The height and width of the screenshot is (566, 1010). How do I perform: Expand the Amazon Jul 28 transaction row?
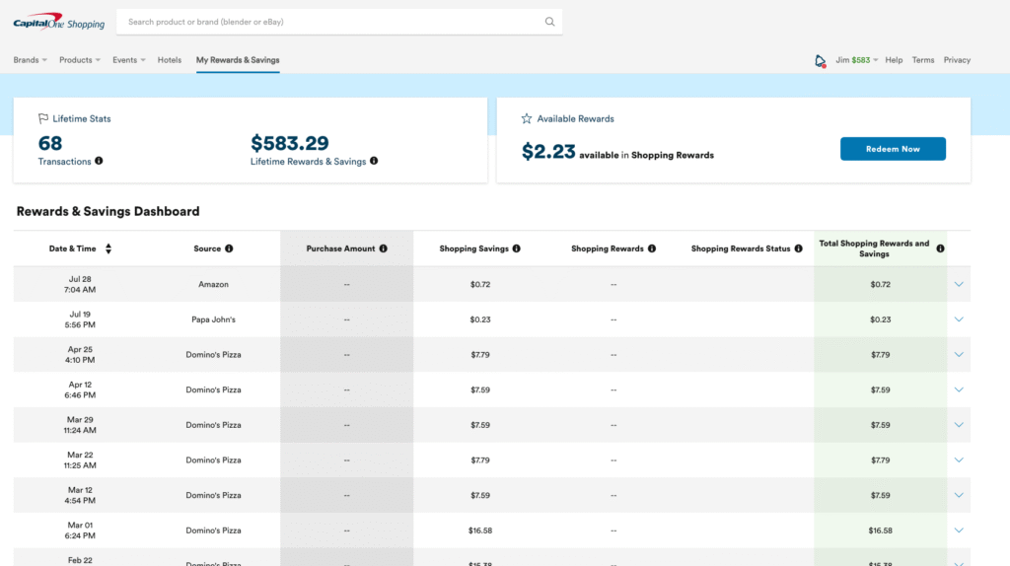click(x=959, y=285)
